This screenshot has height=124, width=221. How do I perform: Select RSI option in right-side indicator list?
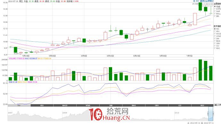click(x=215, y=29)
